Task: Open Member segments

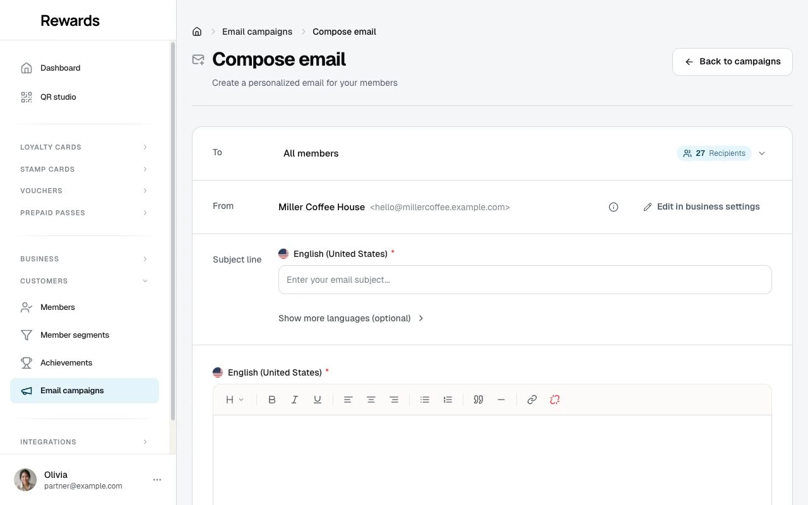Action: tap(85, 335)
